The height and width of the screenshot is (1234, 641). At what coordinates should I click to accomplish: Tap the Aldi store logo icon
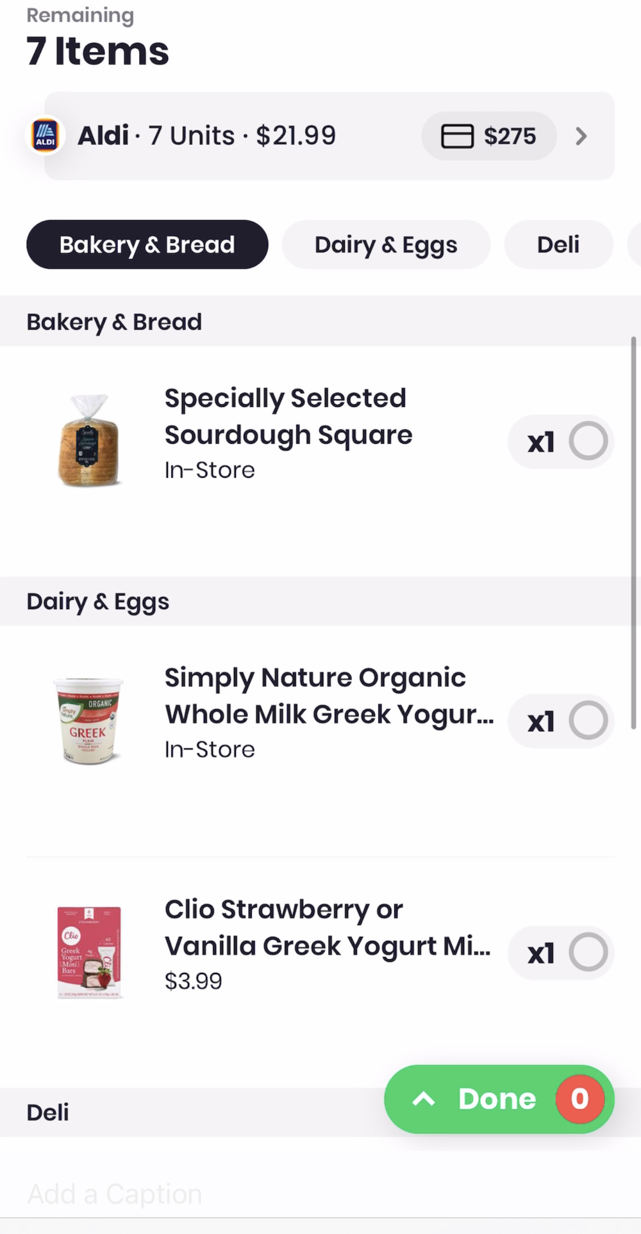(x=45, y=135)
